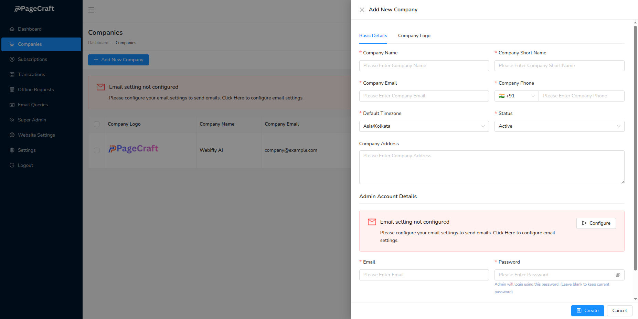Click the Configure email settings button
Image resolution: width=638 pixels, height=319 pixels.
[596, 223]
